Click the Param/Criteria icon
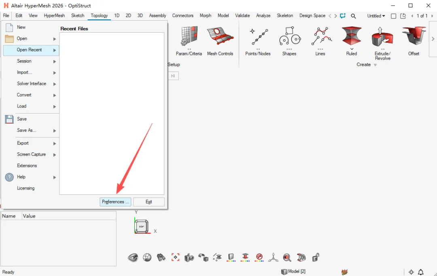 (x=189, y=36)
